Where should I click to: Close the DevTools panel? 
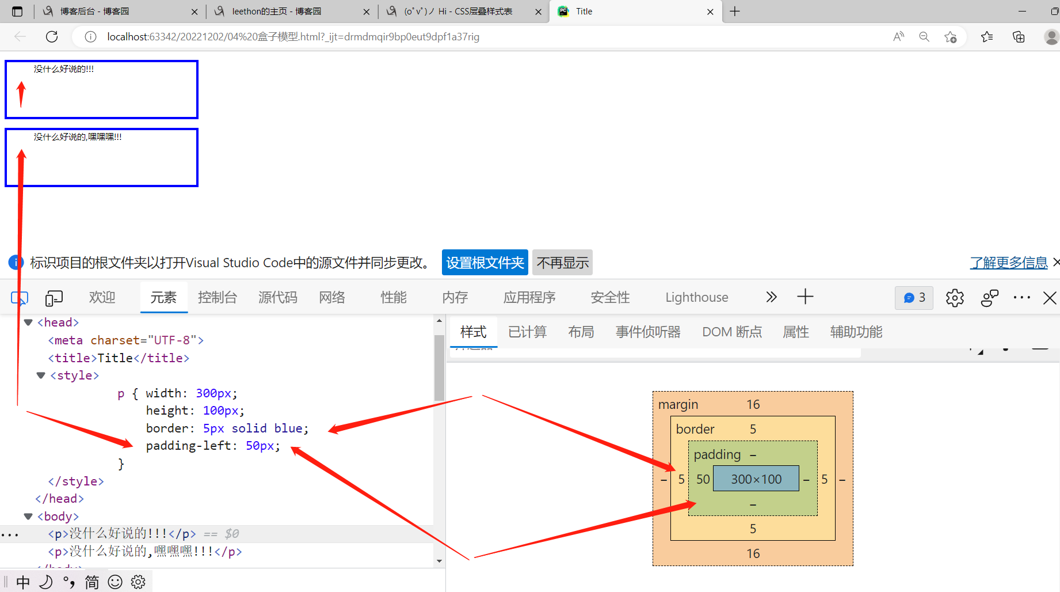click(1050, 298)
